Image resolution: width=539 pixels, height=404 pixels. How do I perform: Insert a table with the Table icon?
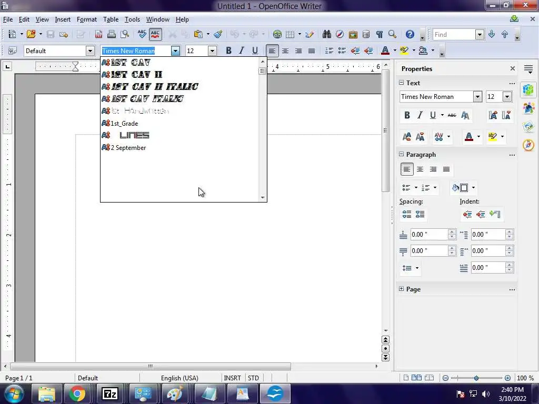pos(290,34)
